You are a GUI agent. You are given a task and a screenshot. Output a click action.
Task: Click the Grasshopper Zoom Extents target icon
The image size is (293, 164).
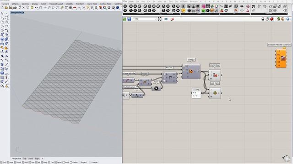click(x=160, y=19)
